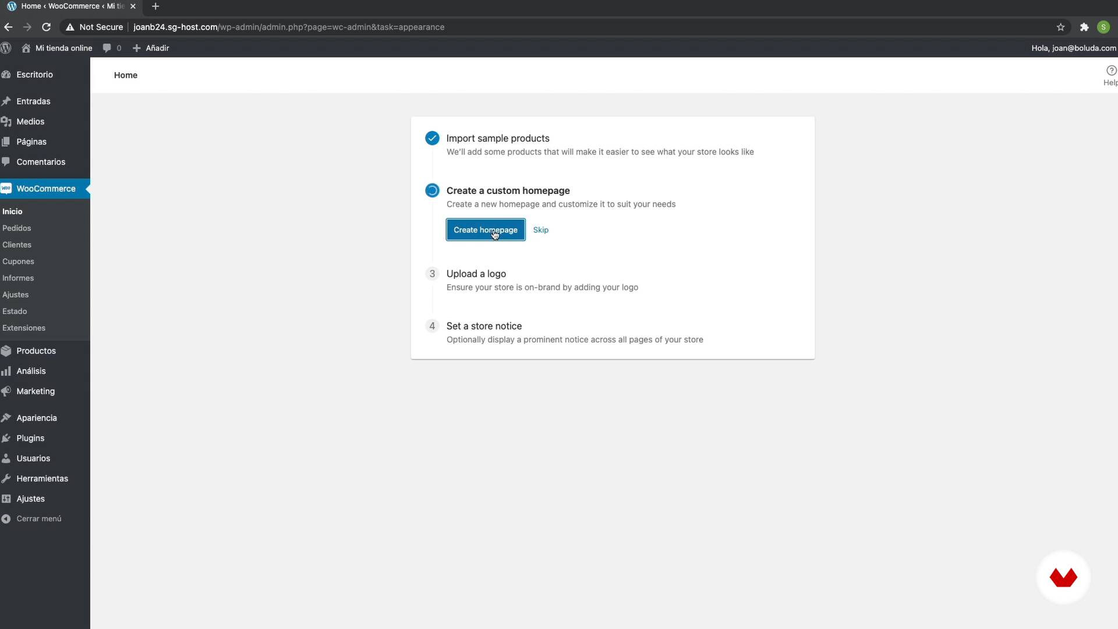This screenshot has width=1118, height=629.
Task: Open the main Ajustes settings menu
Action: tap(30, 499)
